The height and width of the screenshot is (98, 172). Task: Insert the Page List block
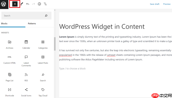tap(10, 77)
